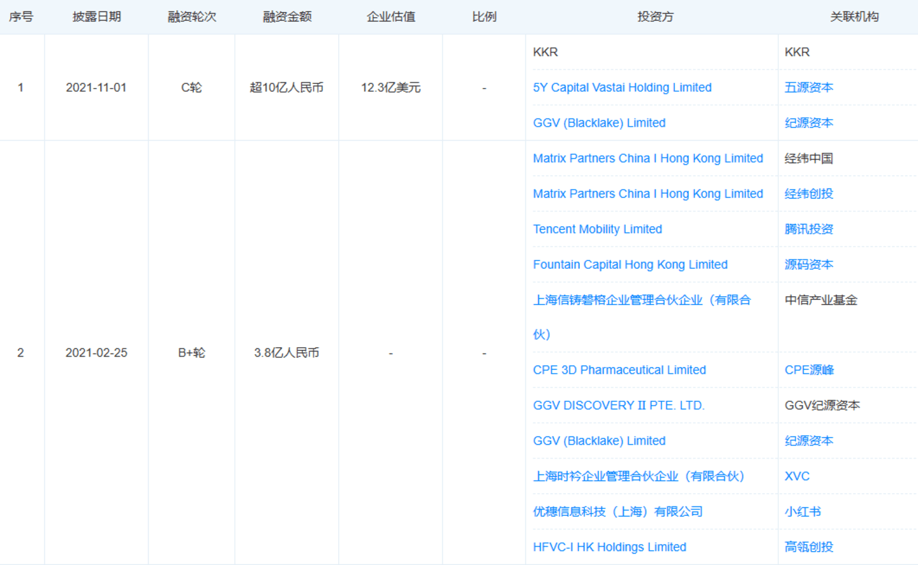Open CPE 3D Pharmaceutical Limited link
This screenshot has height=565, width=918.
(619, 370)
